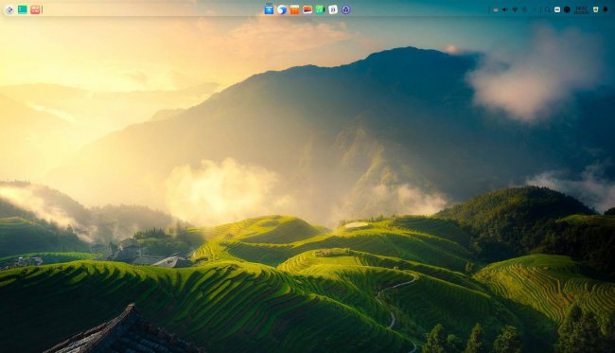Open the white onscreen keyboard tray icon
Screen dimensions: 615x353
pyautogui.click(x=557, y=9)
